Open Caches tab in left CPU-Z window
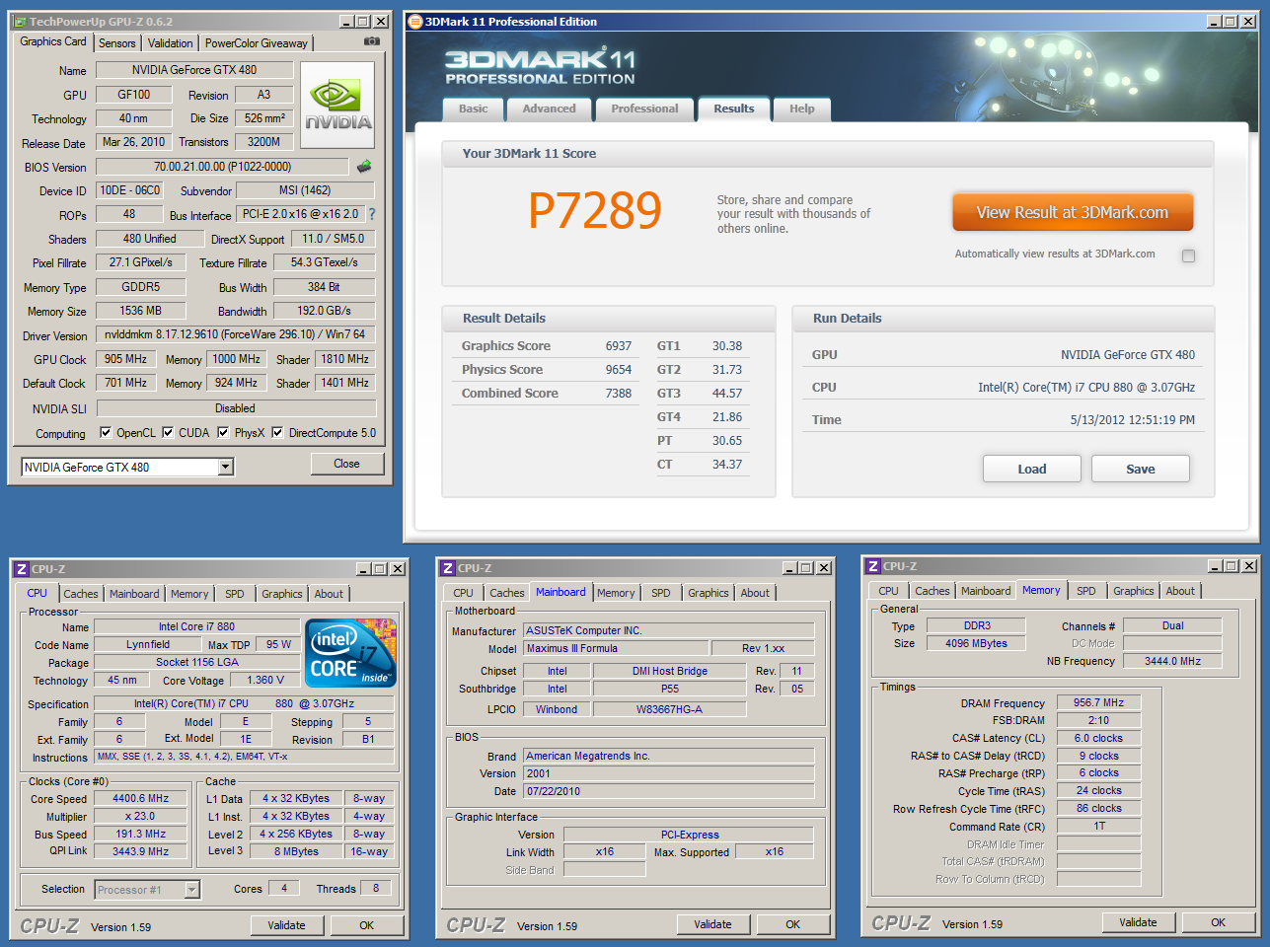The height and width of the screenshot is (947, 1270). pyautogui.click(x=81, y=594)
